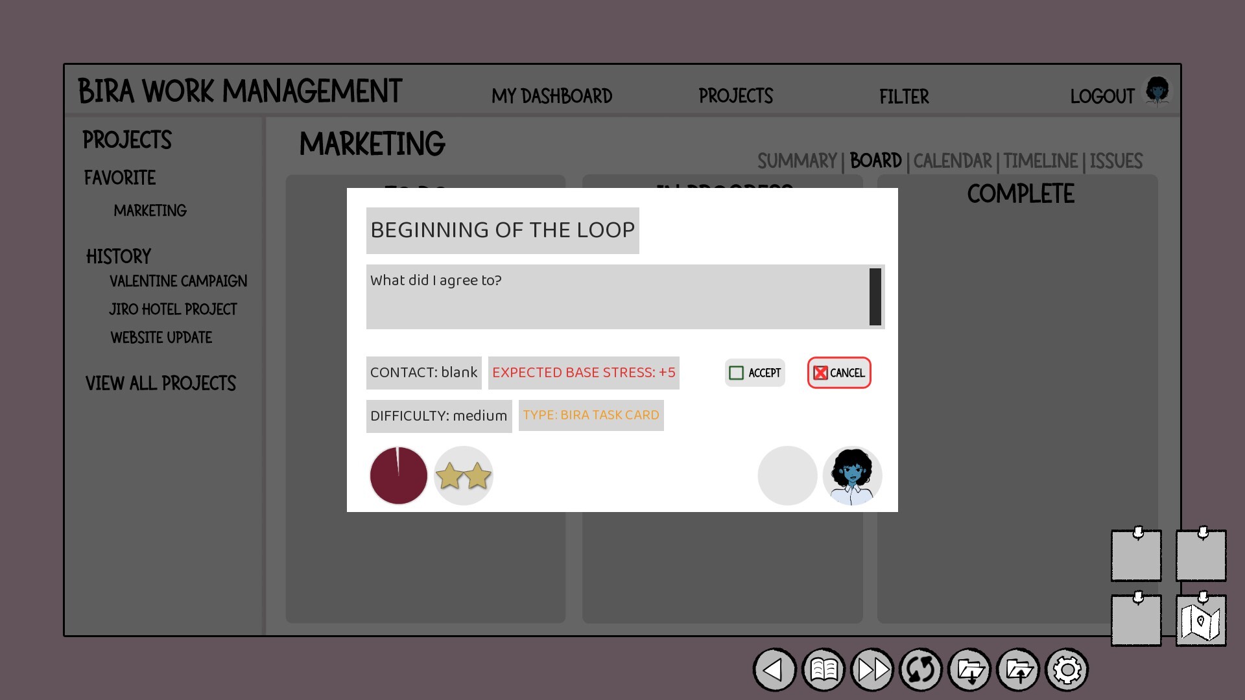Screen dimensions: 1245x700
Task: Switch to Board tab
Action: tap(875, 161)
